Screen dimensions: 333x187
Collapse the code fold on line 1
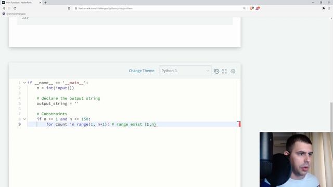[x=24, y=83]
